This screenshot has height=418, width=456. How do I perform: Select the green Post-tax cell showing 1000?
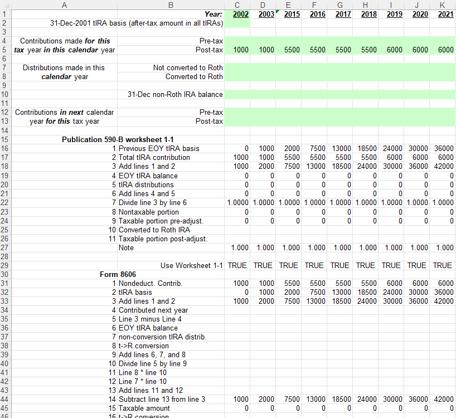point(237,50)
